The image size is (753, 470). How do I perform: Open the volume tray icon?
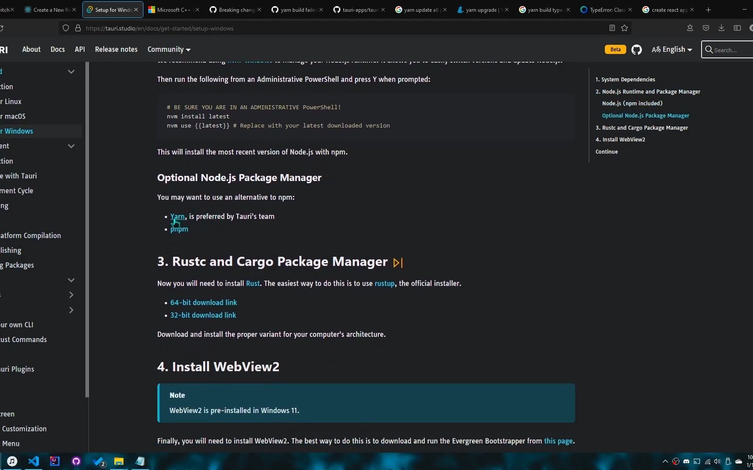pyautogui.click(x=717, y=461)
